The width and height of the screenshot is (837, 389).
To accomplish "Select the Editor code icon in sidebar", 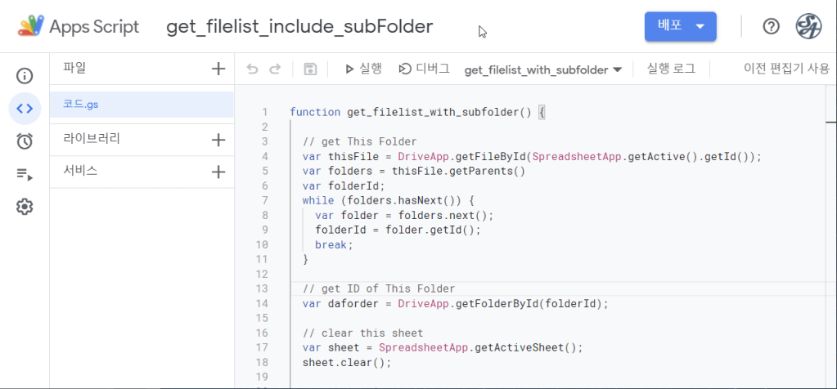I will tap(25, 109).
